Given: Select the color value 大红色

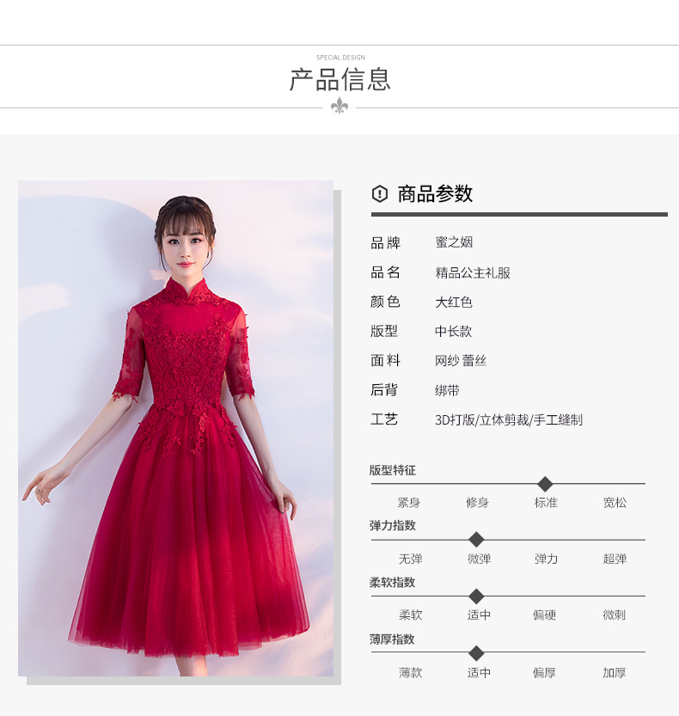Looking at the screenshot, I should (454, 302).
